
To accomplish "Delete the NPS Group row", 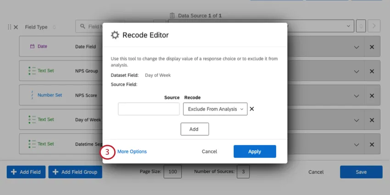I will pyautogui.click(x=372, y=72).
